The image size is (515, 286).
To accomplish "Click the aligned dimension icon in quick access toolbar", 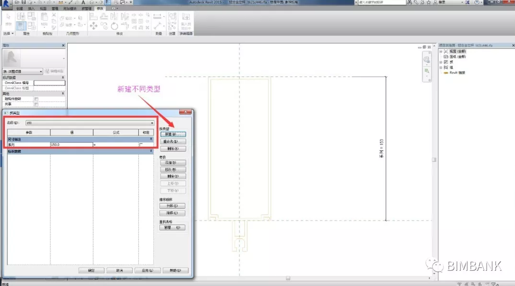I will point(61,2).
